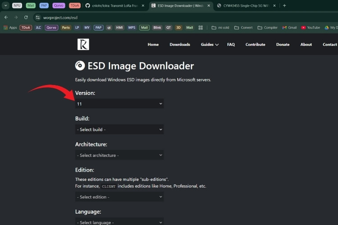Open the Select build dropdown
Image resolution: width=338 pixels, height=225 pixels.
pos(119,130)
